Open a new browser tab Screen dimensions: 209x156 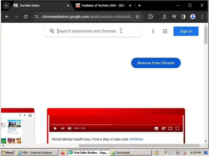[140, 5]
